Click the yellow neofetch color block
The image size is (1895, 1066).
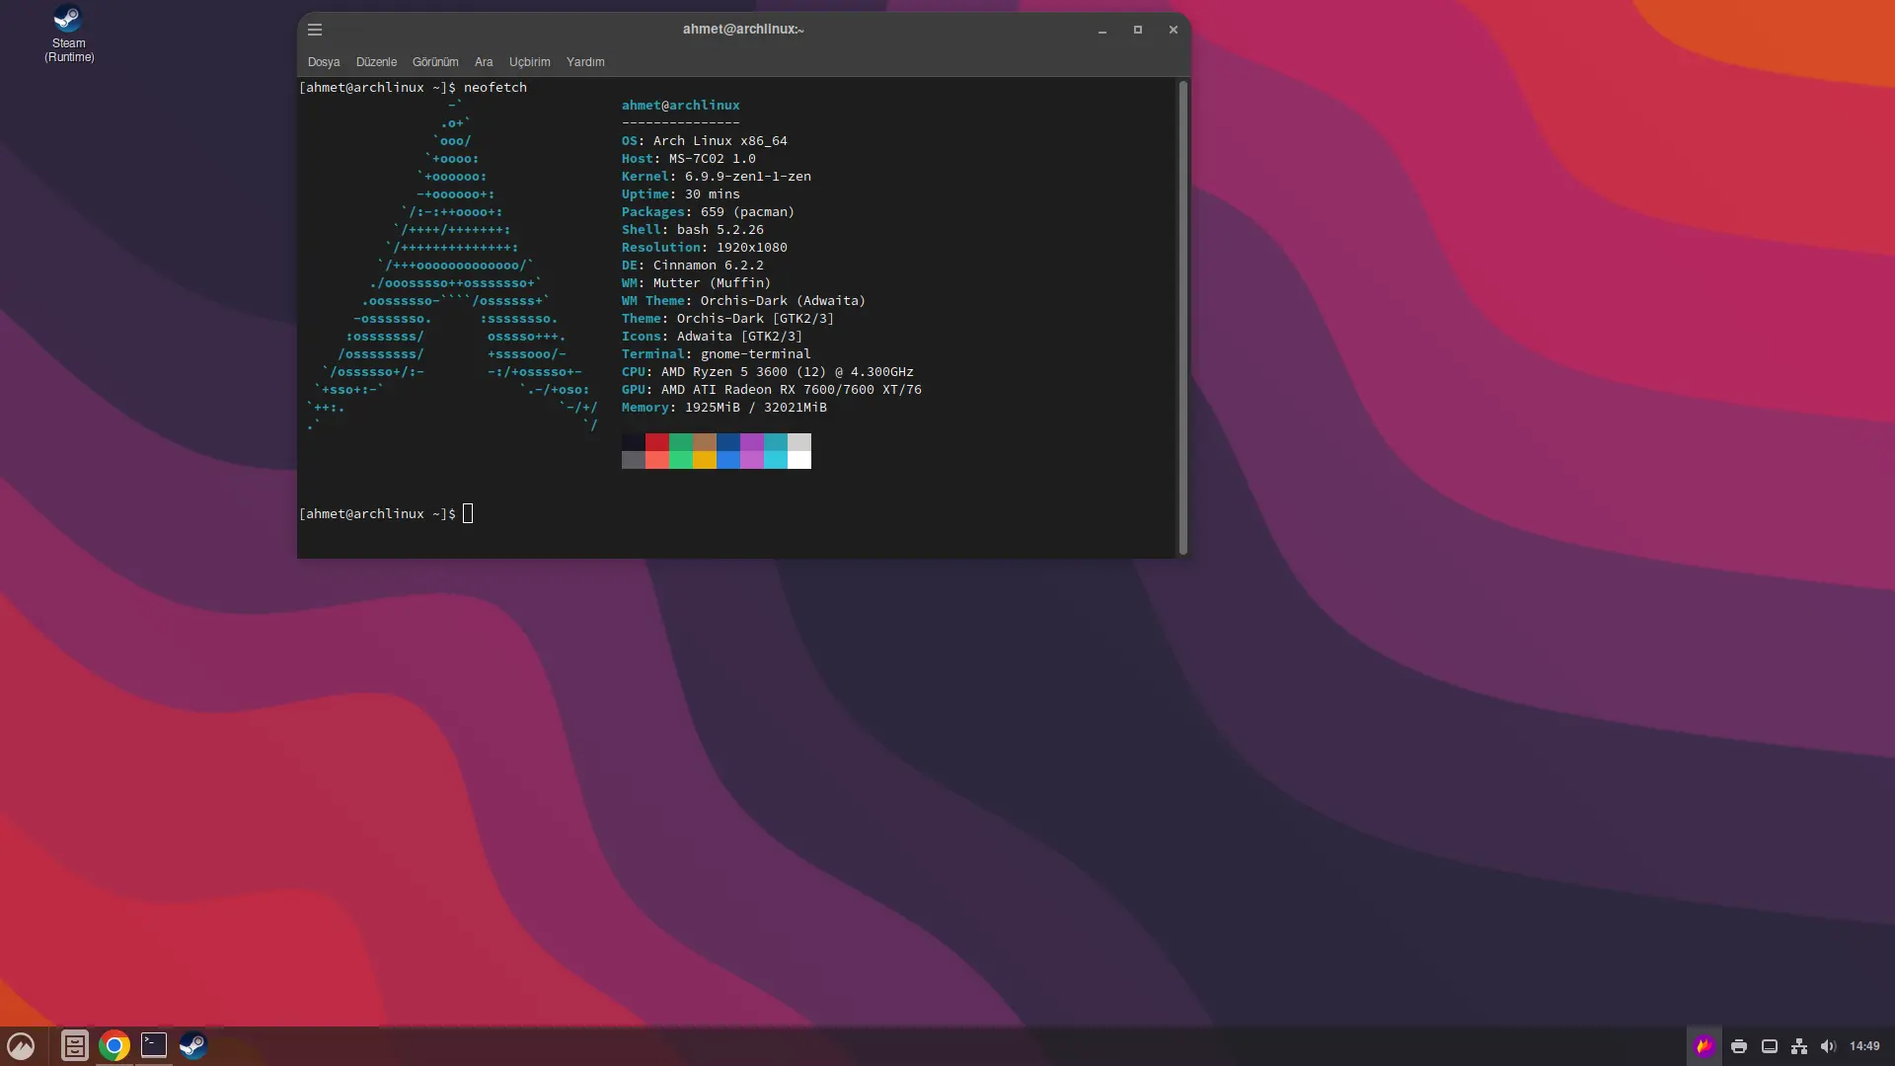pyautogui.click(x=705, y=460)
